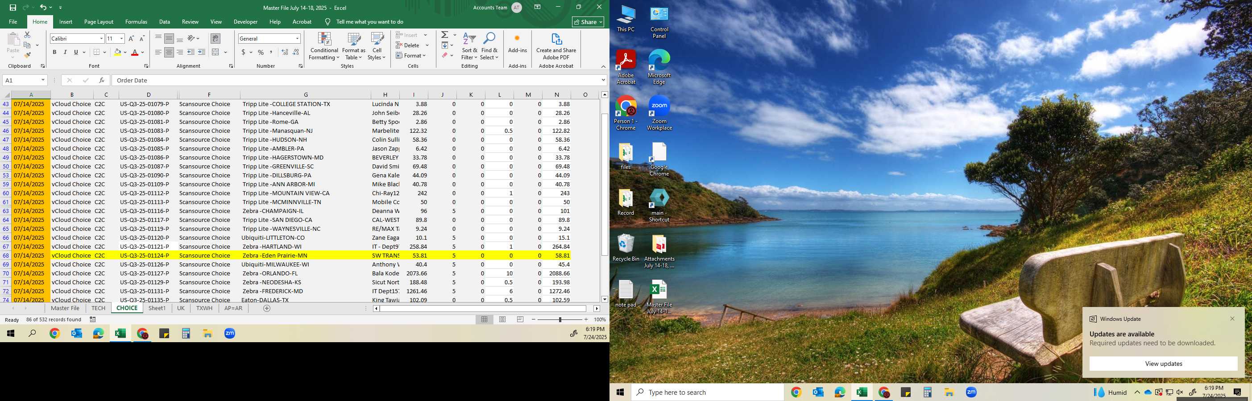
Task: Open the font size dropdown
Action: point(121,38)
